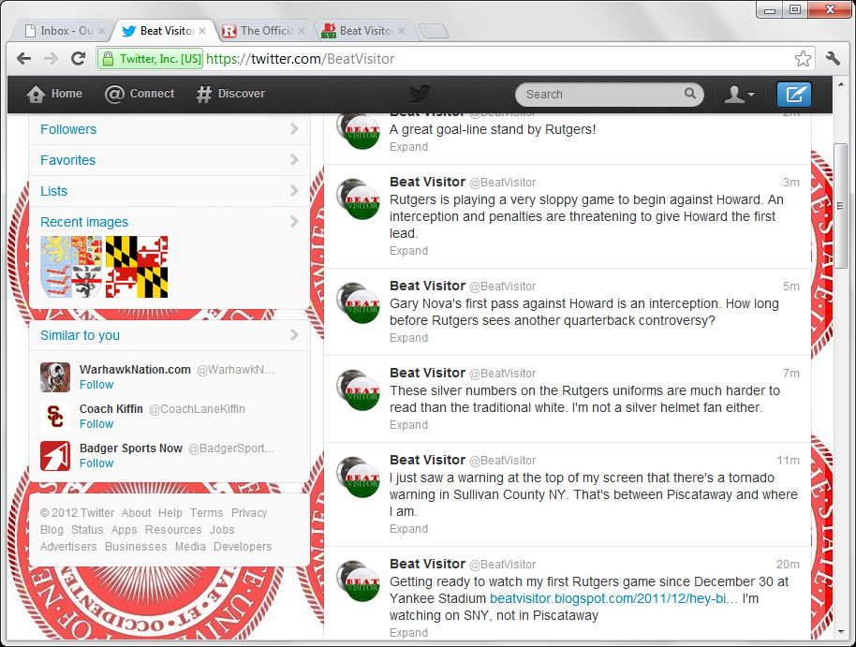Viewport: 856px width, 647px height.
Task: Expand Favorites chevron arrow
Action: point(294,159)
